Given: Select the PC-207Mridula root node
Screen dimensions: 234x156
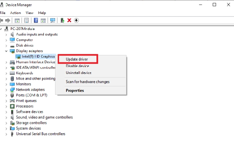Looking at the screenshot, I should point(22,29).
